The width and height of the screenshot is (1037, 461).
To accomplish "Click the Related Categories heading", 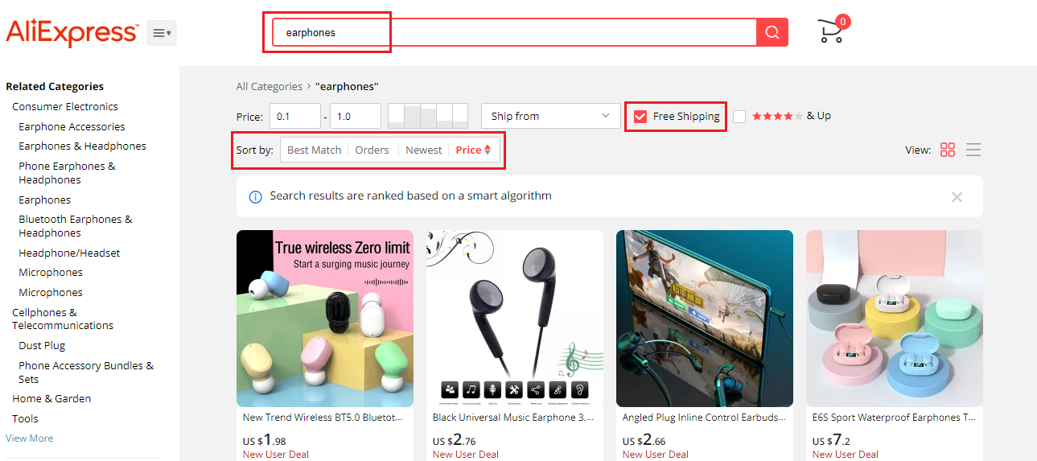I will [x=55, y=86].
